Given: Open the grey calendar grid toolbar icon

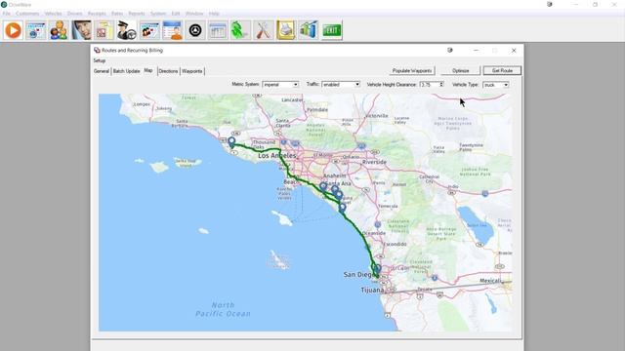Looking at the screenshot, I should [x=218, y=30].
